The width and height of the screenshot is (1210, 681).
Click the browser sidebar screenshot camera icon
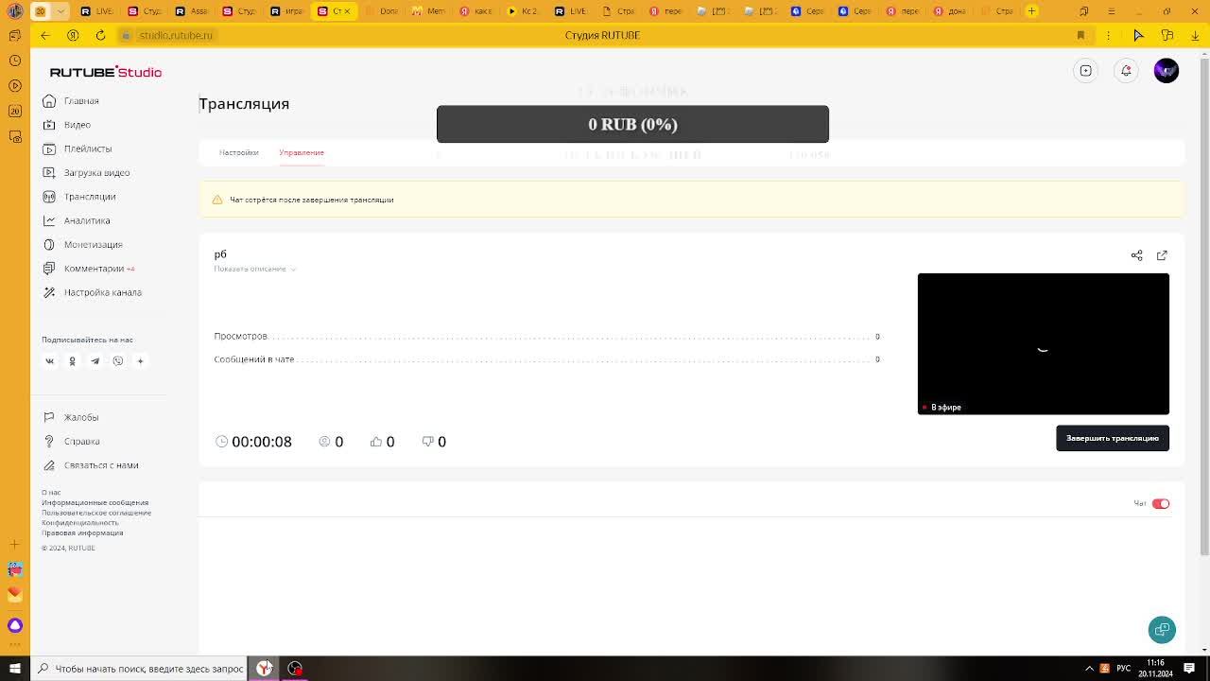coord(15,136)
